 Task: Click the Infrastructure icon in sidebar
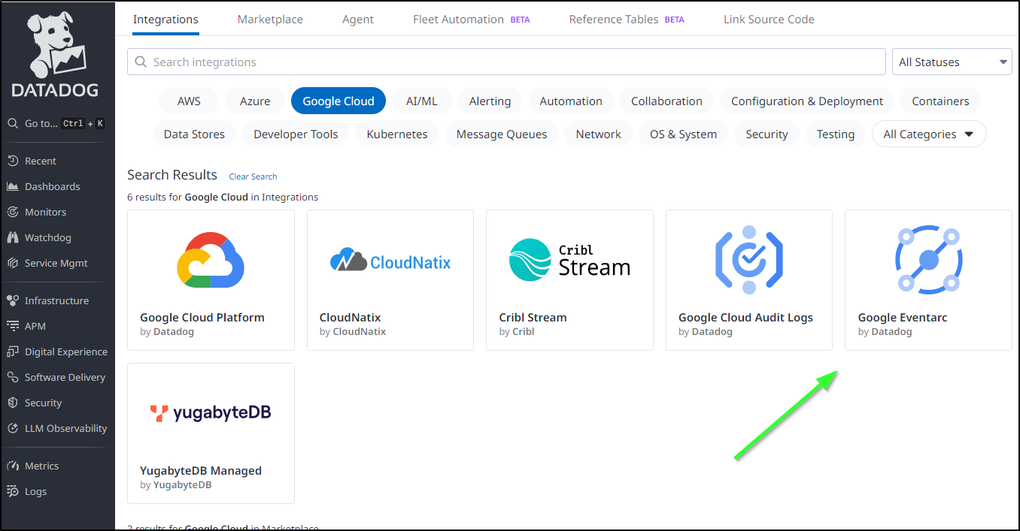click(x=13, y=300)
